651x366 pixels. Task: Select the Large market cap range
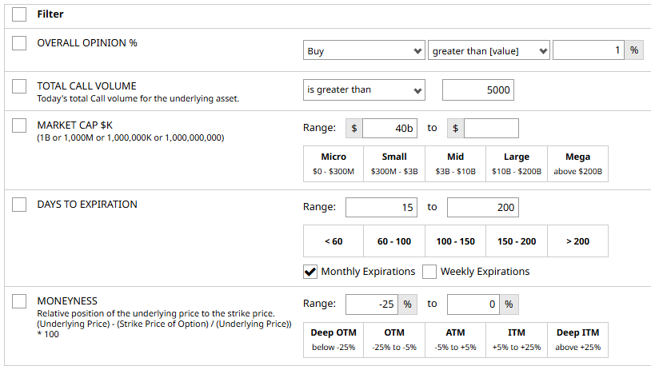pyautogui.click(x=517, y=164)
